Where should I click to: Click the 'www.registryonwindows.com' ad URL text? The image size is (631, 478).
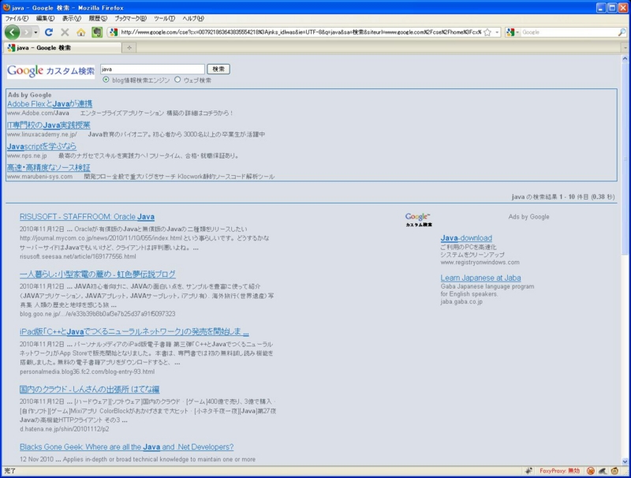point(480,263)
